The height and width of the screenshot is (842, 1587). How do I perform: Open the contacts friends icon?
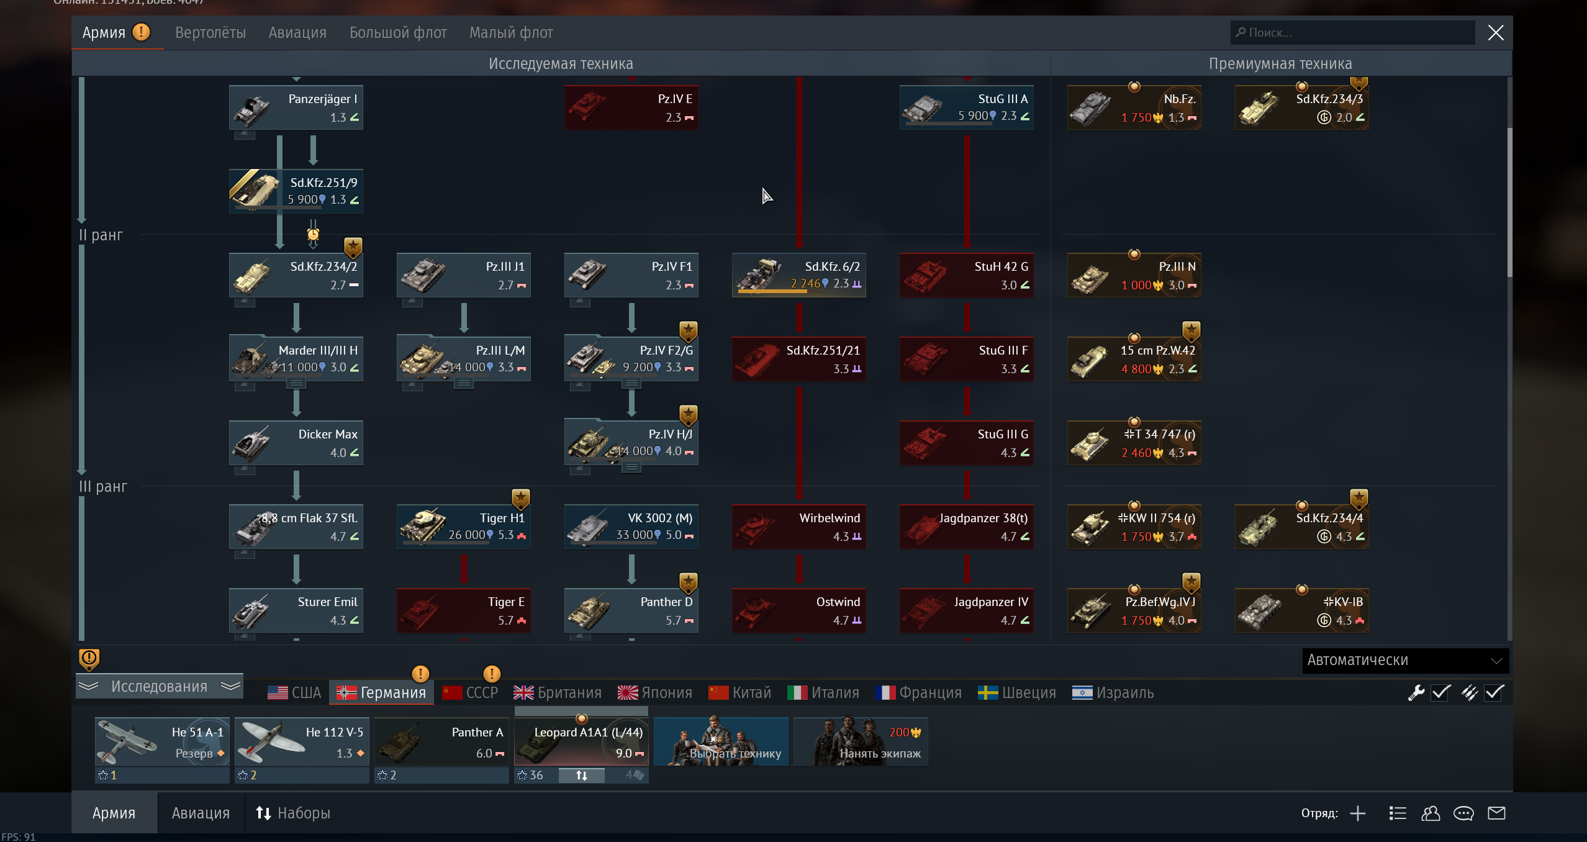[1431, 813]
